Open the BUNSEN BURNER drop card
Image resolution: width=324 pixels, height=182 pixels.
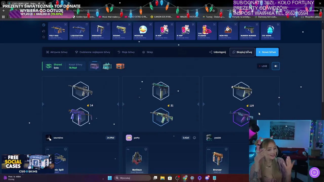click(x=249, y=31)
